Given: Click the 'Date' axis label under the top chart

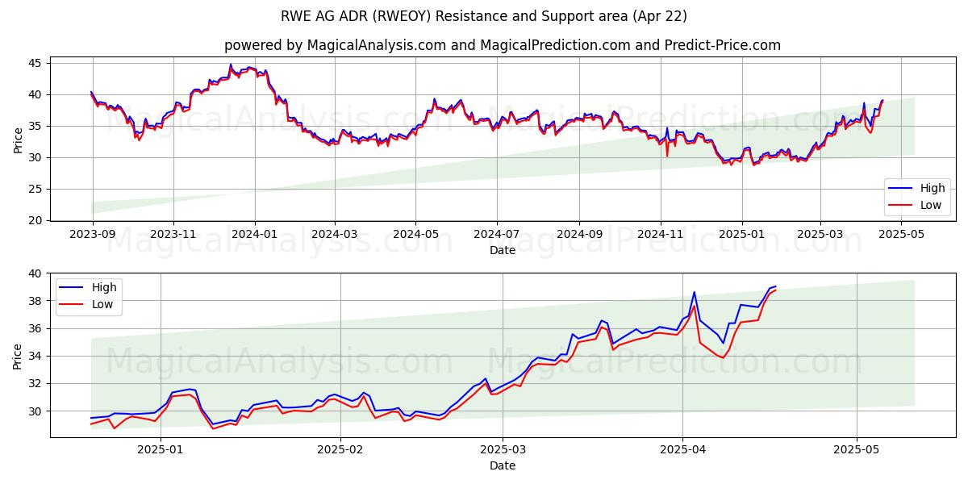Looking at the screenshot, I should (502, 250).
